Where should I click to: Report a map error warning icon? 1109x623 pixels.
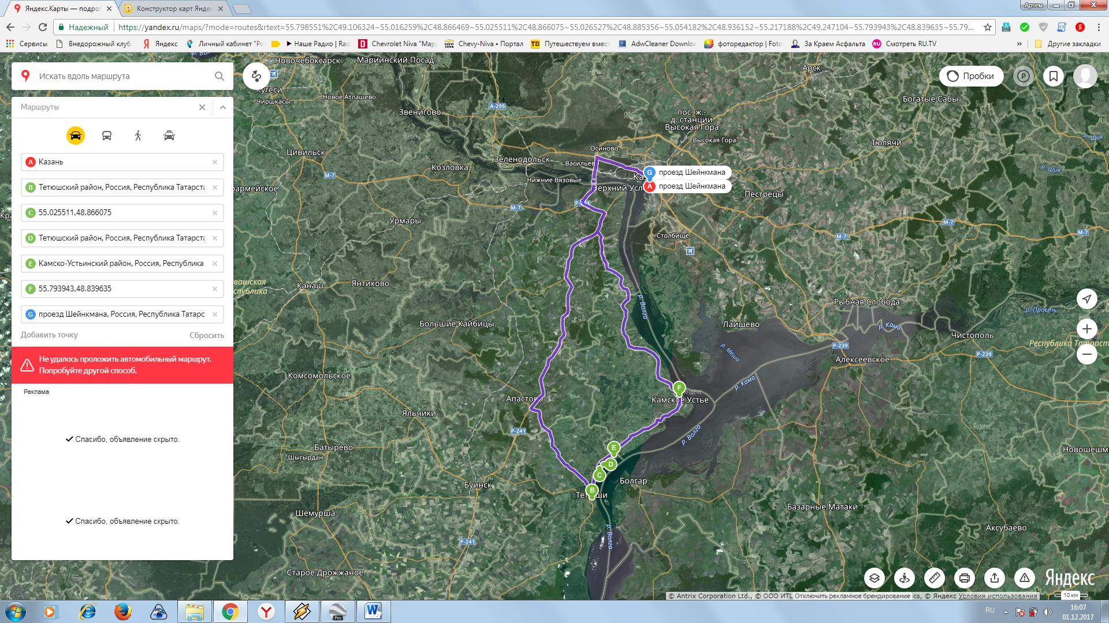(1025, 577)
